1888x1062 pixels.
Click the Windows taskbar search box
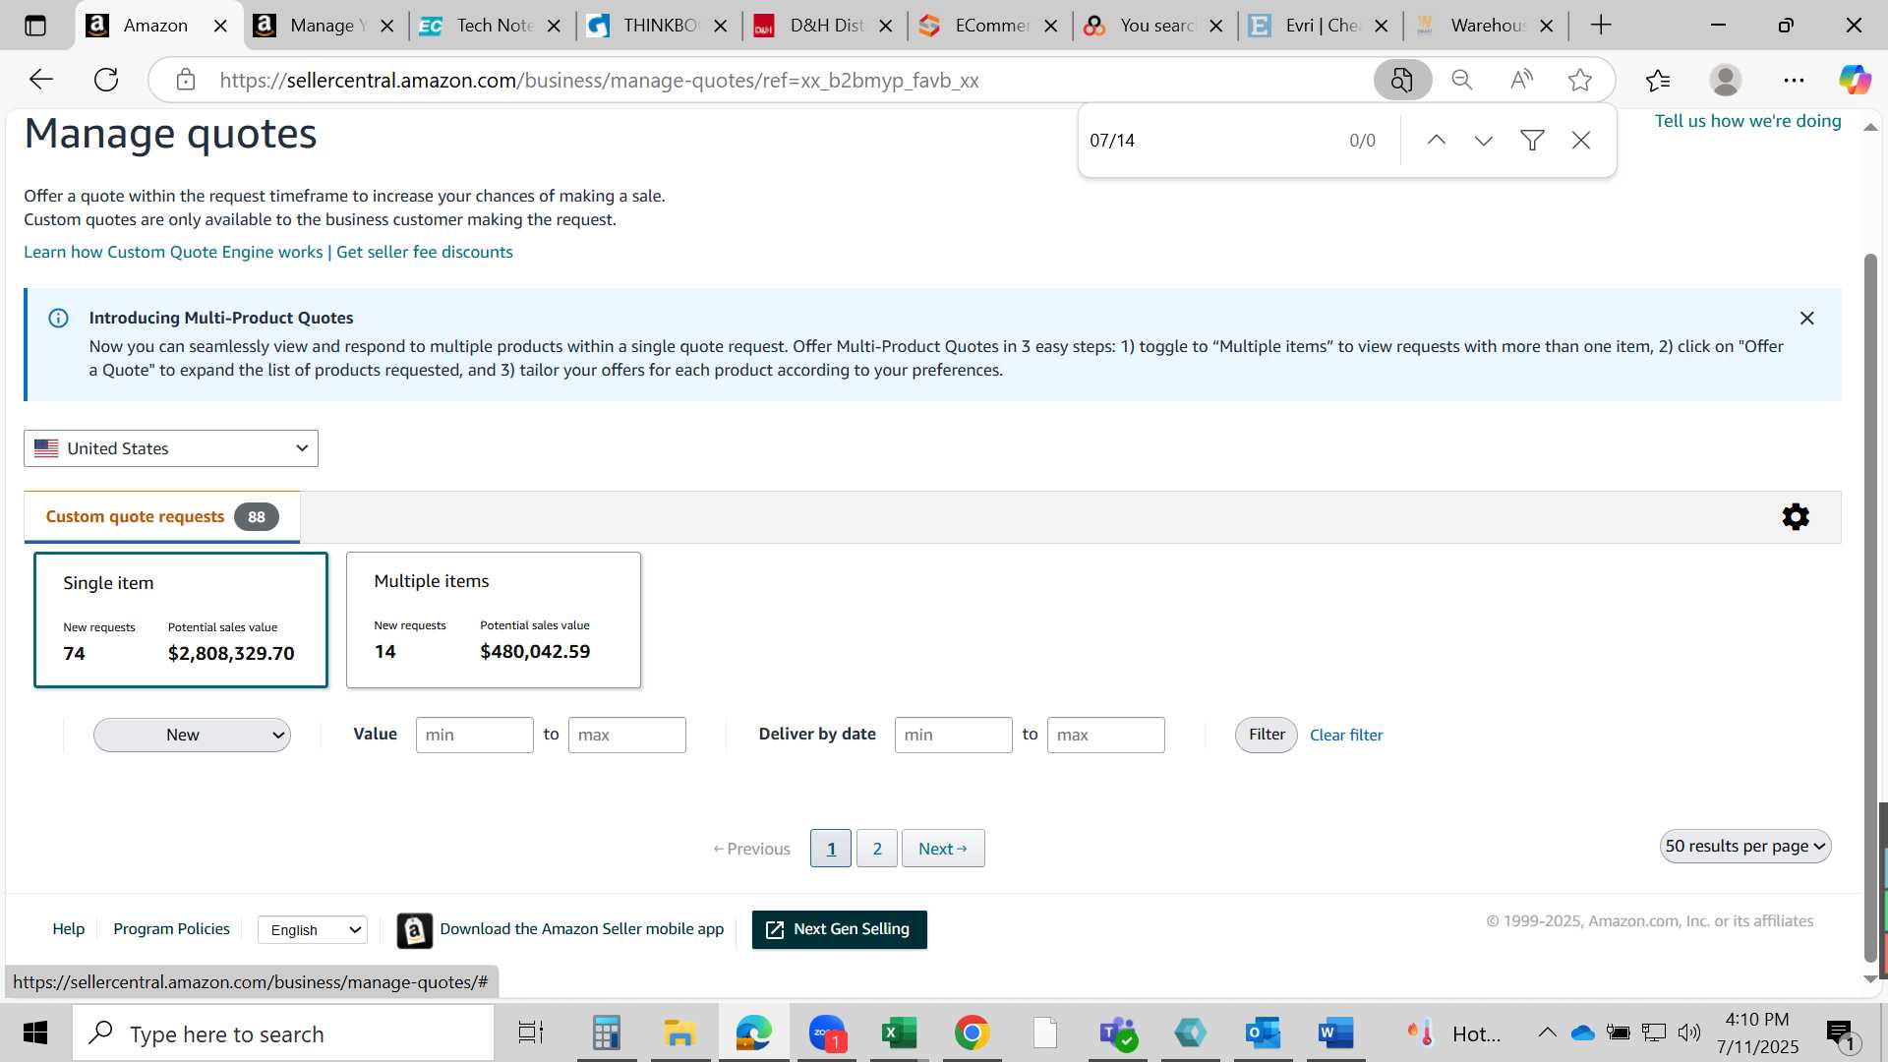(283, 1033)
